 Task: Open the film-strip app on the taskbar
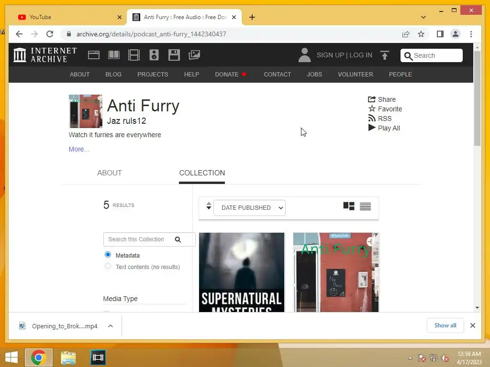98,357
